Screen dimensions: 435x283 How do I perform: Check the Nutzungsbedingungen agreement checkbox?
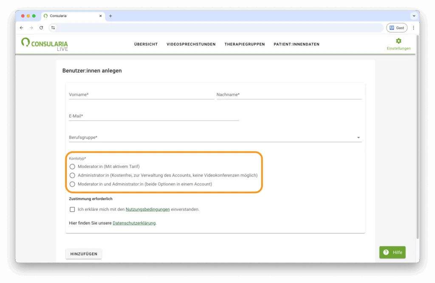pos(72,209)
